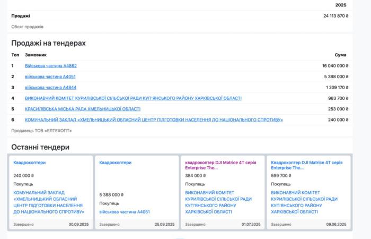Open the Квадрокоптери tender title above 5 388 000 ₴
The width and height of the screenshot is (371, 239).
click(116, 163)
